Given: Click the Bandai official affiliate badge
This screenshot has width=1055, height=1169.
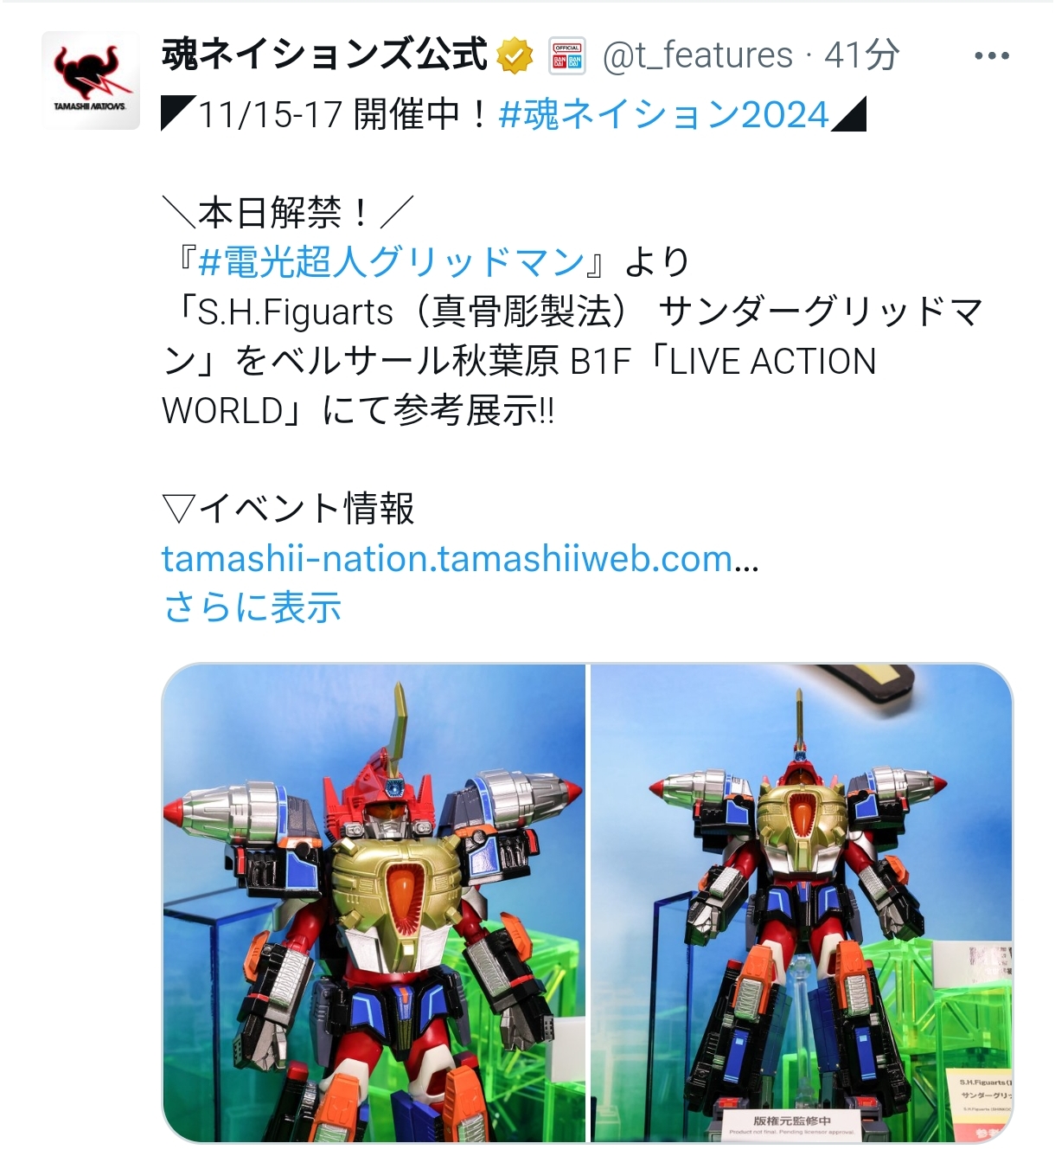Looking at the screenshot, I should [x=567, y=56].
